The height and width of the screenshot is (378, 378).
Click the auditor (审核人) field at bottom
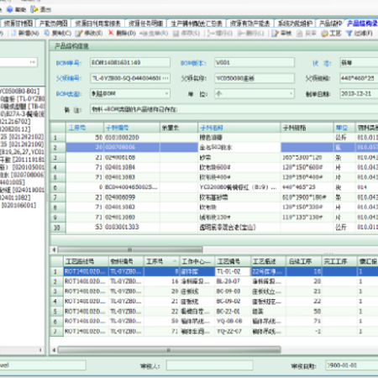209,365
